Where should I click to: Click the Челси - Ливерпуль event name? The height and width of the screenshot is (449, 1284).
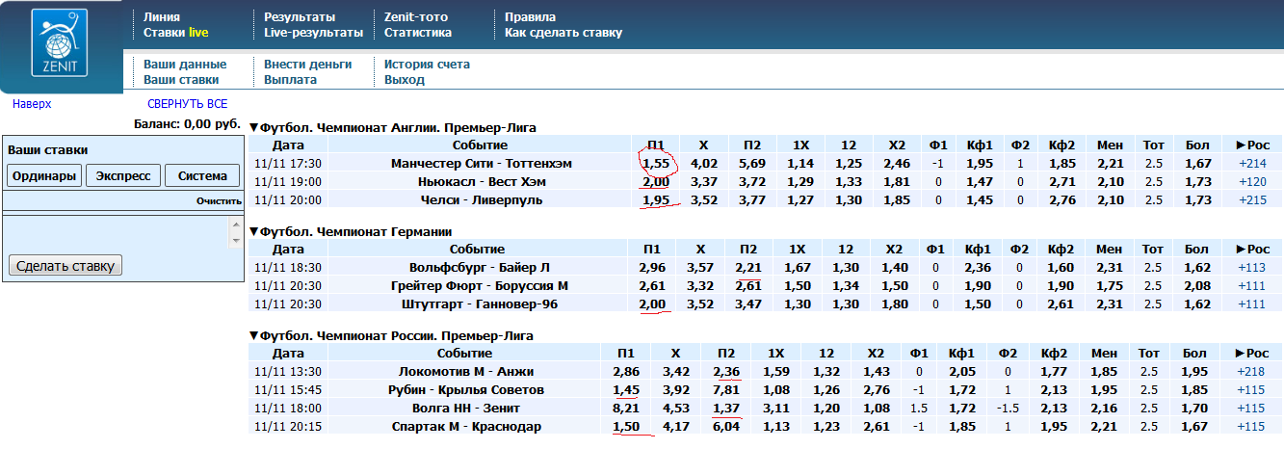tap(481, 199)
